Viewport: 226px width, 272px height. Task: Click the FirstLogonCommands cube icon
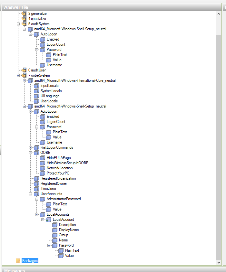point(36,148)
